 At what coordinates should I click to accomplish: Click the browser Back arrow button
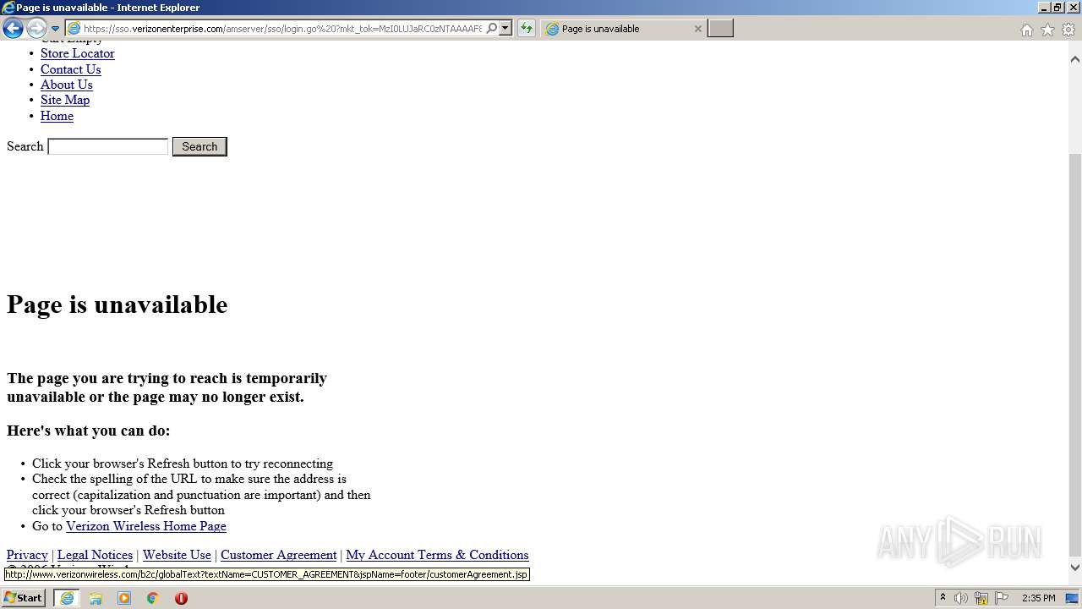[13, 29]
